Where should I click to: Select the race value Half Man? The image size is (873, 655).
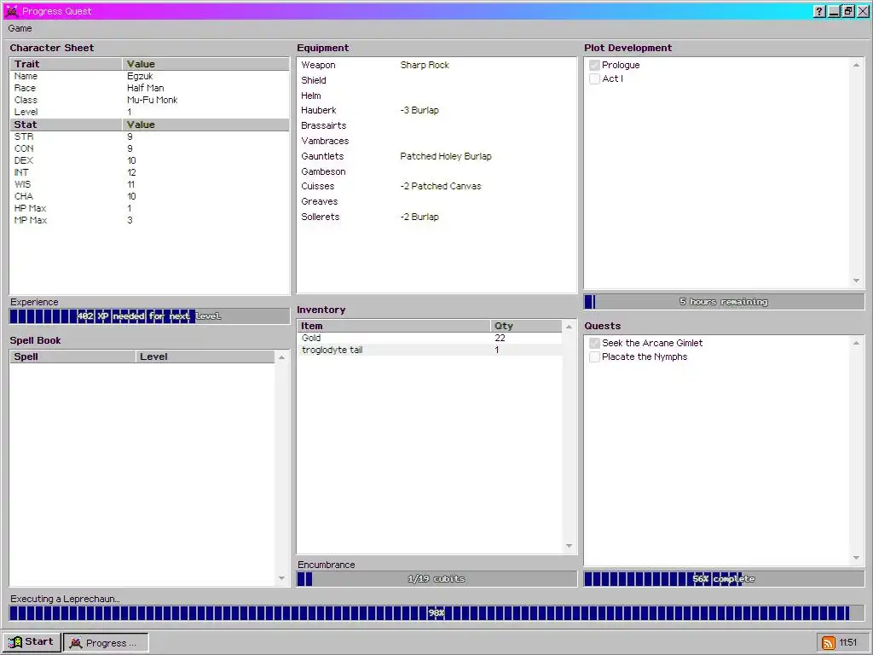tap(145, 88)
